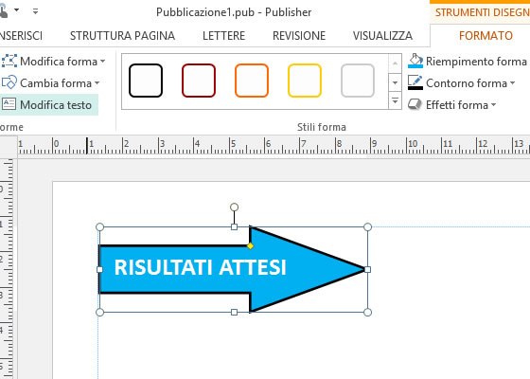530x379 pixels.
Task: Expand the Effetti forma dropdown arrow
Action: tap(493, 105)
